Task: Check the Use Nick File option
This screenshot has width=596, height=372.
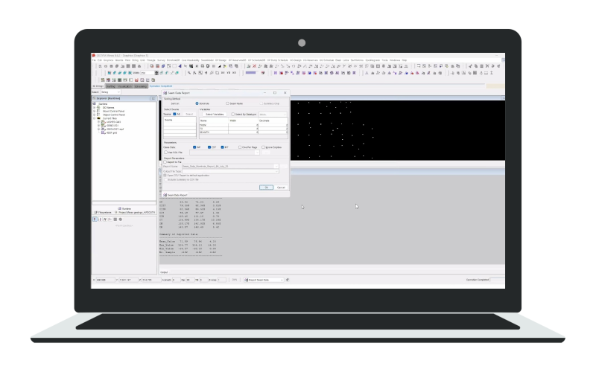Action: pos(165,153)
